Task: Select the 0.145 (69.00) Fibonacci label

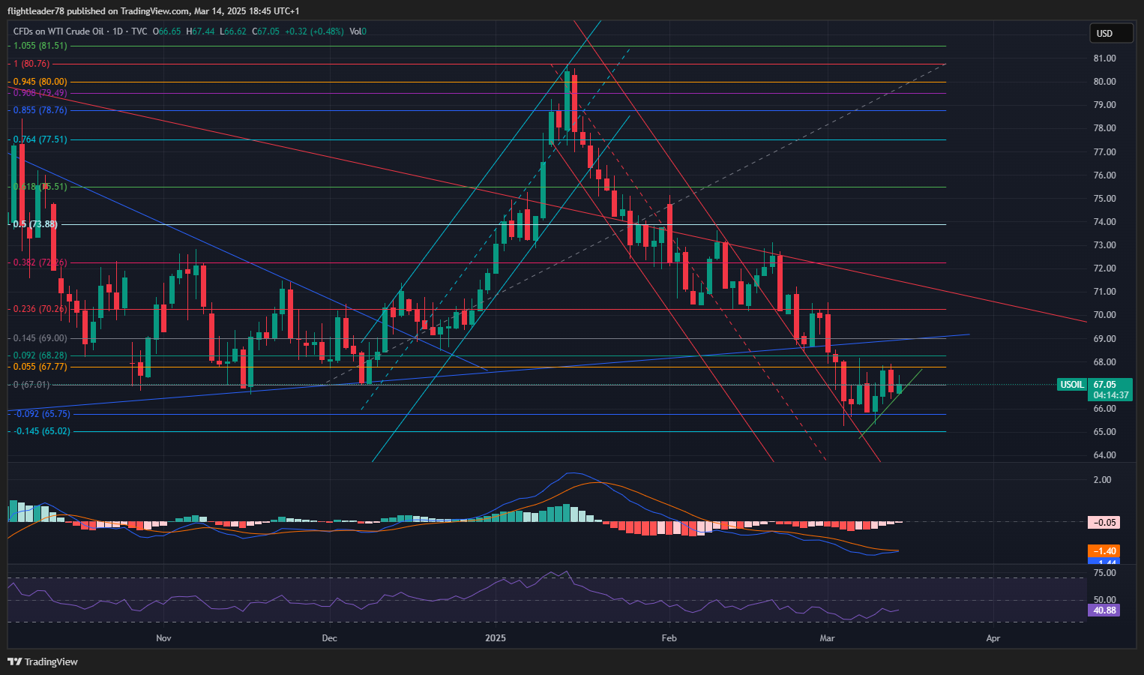Action: click(x=40, y=338)
